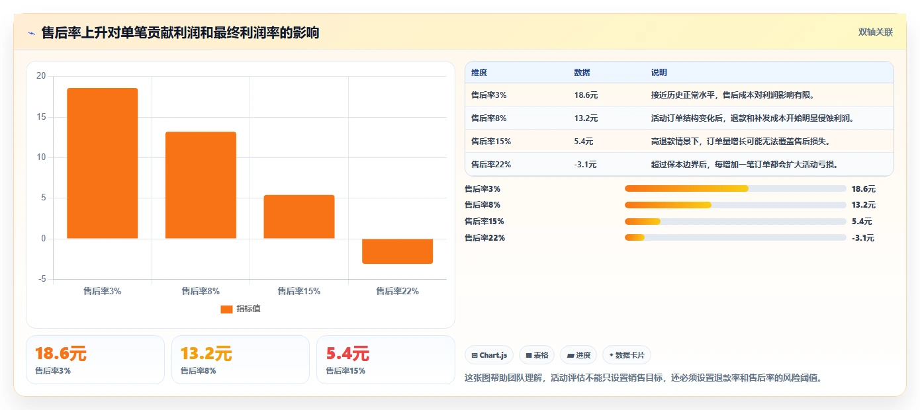Click the 18.6元 table cell
920x410 pixels.
(586, 95)
